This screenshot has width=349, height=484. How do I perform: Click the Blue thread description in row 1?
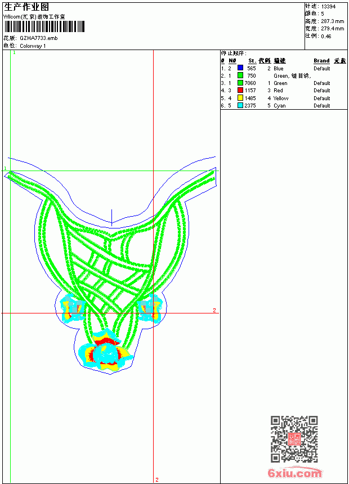coord(278,69)
